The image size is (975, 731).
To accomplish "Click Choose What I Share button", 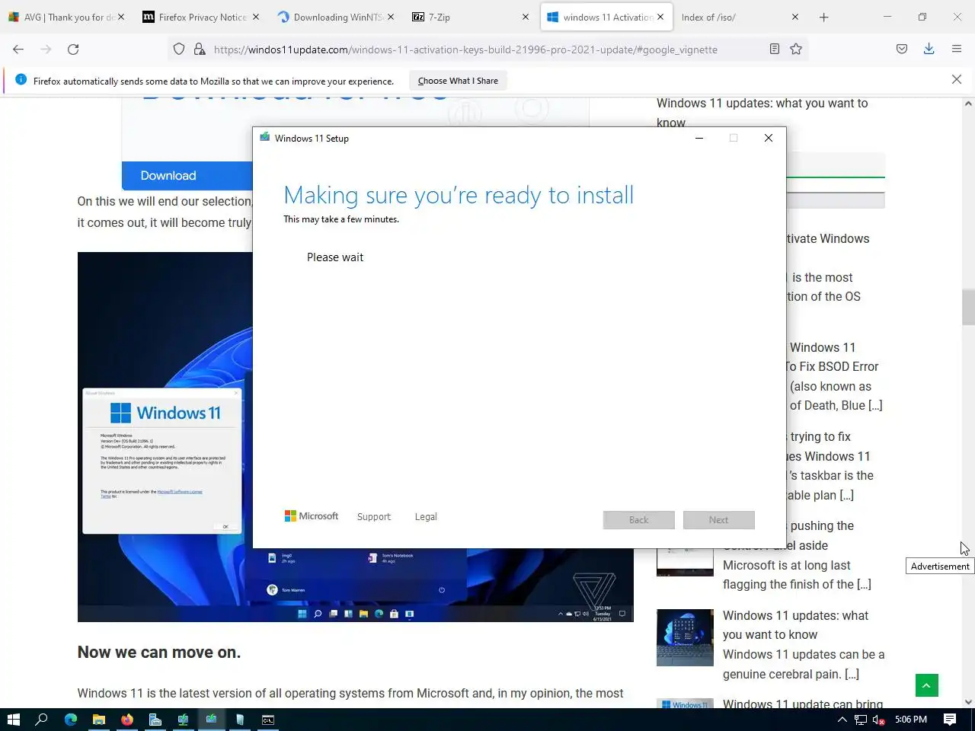I will coord(458,81).
